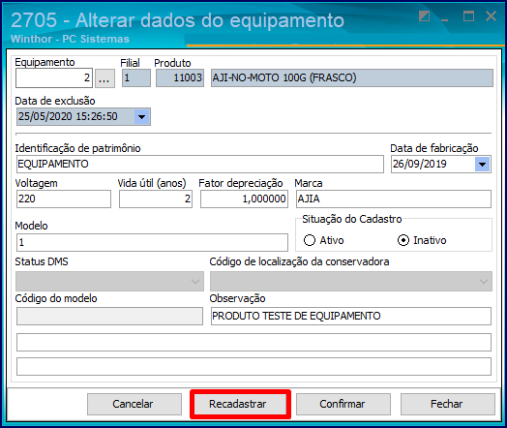Viewport: 507px width, 428px height.
Task: Edit Observação field with PRODUTO TESTE
Action: [x=351, y=316]
